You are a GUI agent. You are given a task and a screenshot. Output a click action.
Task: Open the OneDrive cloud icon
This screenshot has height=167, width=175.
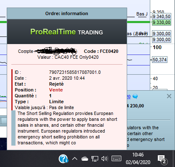pyautogui.click(x=85, y=159)
